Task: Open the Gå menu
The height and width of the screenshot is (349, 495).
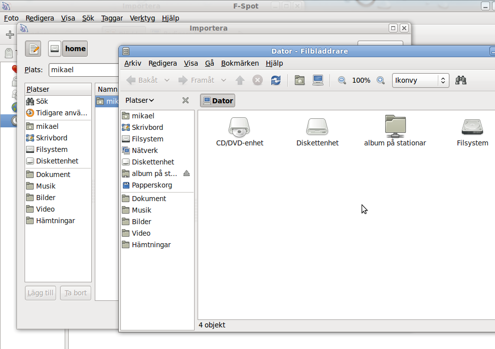Action: pyautogui.click(x=210, y=63)
